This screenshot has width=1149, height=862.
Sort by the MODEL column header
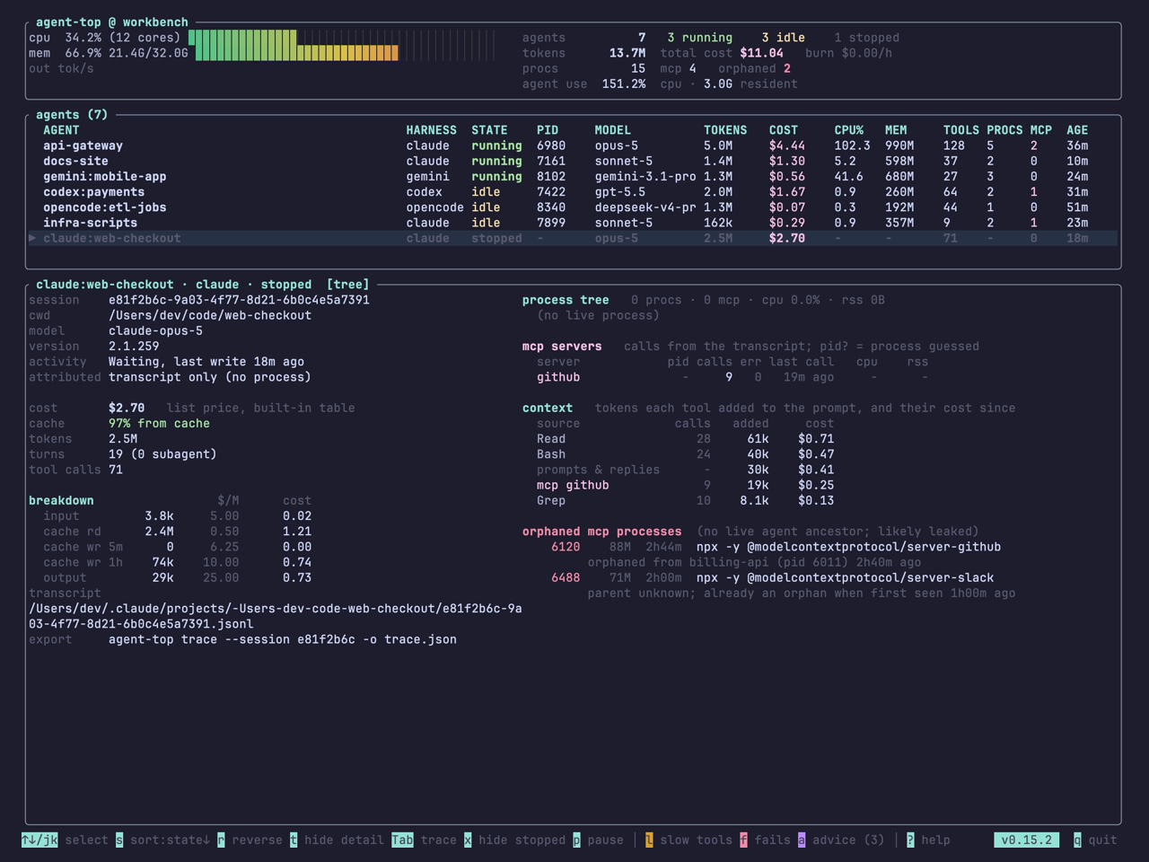pyautogui.click(x=612, y=130)
